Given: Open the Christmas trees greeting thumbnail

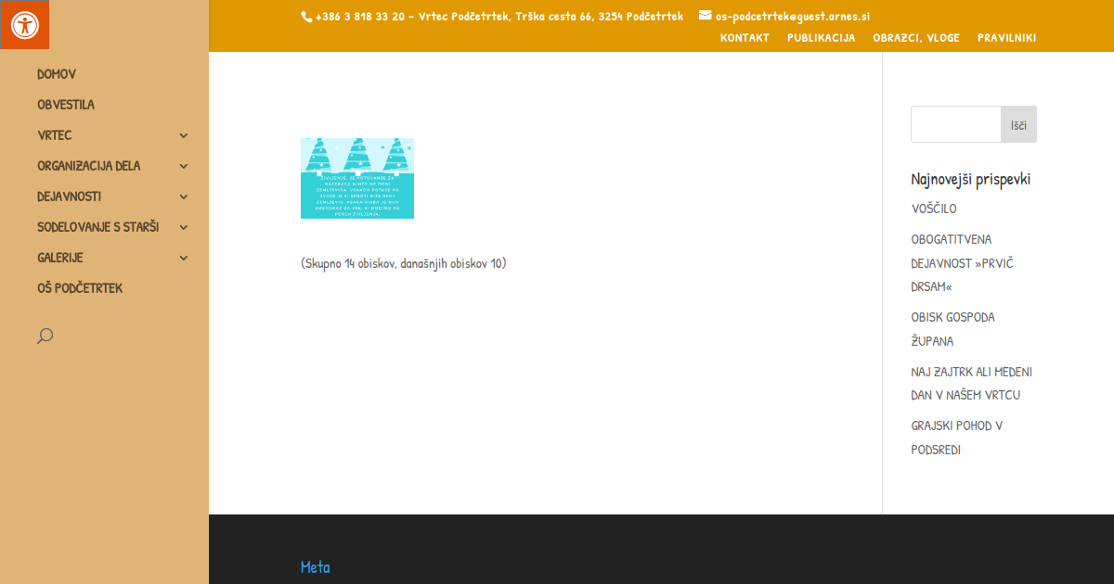Looking at the screenshot, I should (357, 178).
